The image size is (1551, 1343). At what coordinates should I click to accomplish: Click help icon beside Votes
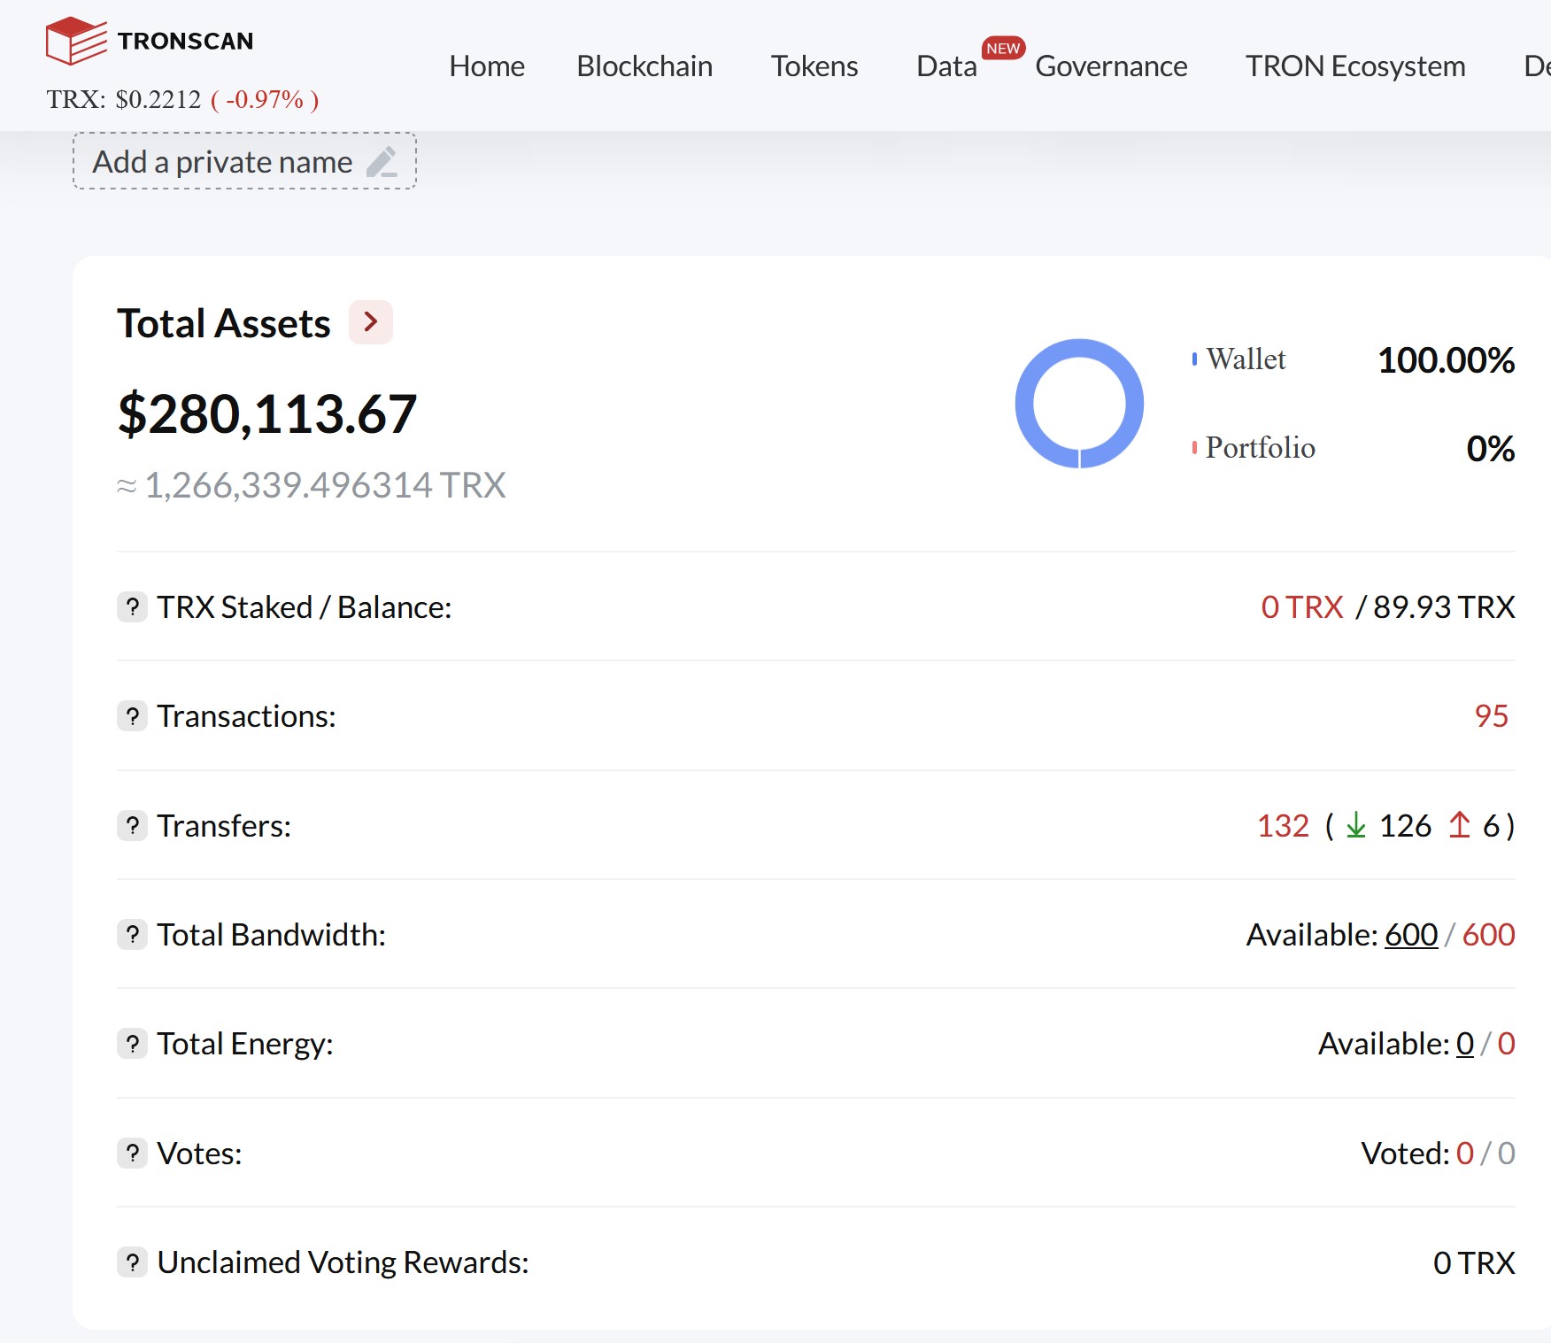point(133,1154)
